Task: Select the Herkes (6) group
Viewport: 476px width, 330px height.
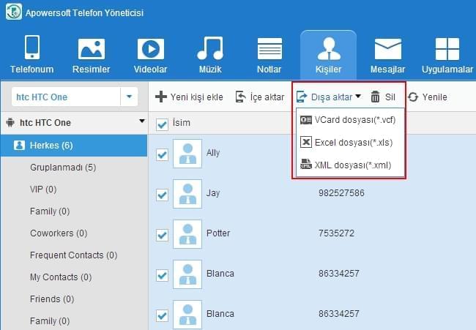Action: tap(74, 146)
